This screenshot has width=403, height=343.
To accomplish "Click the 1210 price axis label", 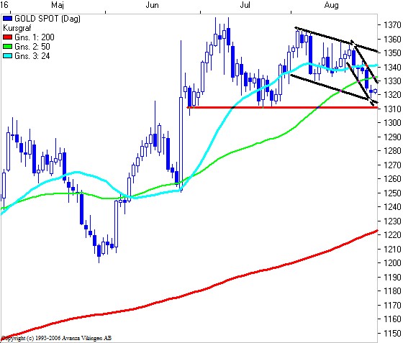I will pyautogui.click(x=392, y=249).
